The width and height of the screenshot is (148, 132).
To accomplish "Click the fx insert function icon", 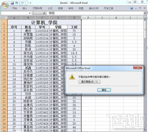I will (44, 13).
